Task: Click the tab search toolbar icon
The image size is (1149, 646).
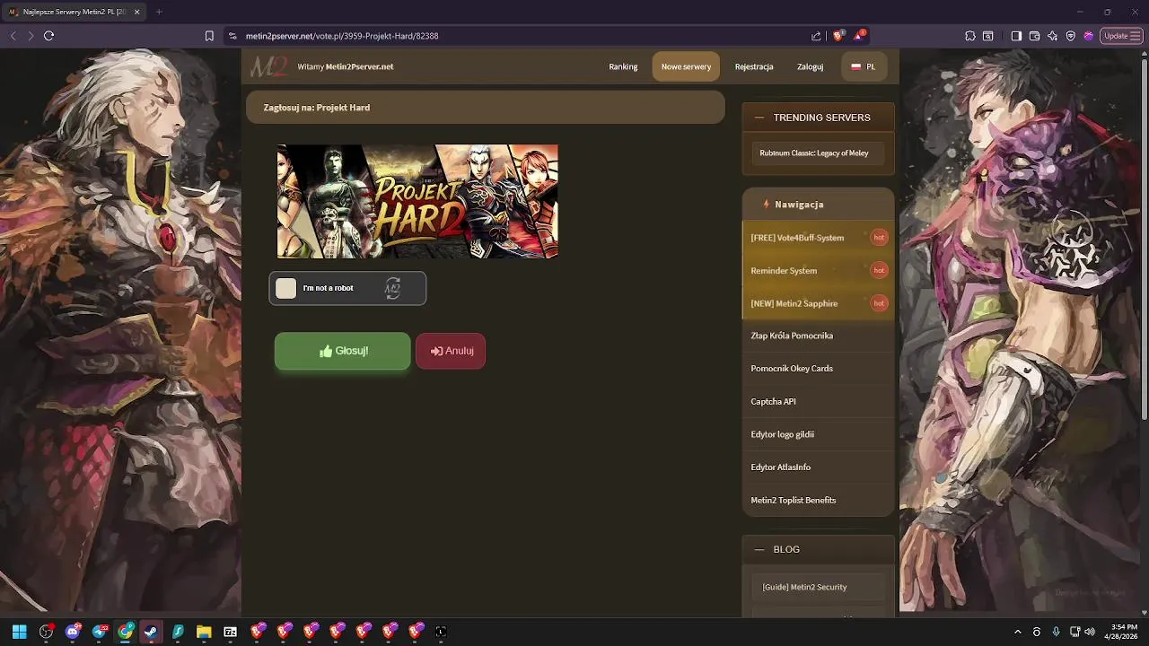Action: [x=987, y=36]
